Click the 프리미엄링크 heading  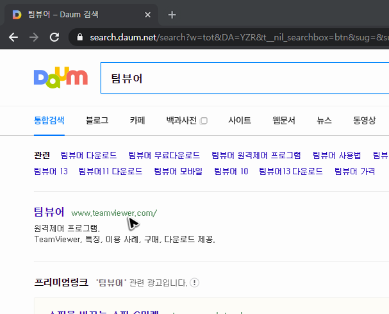coord(61,282)
